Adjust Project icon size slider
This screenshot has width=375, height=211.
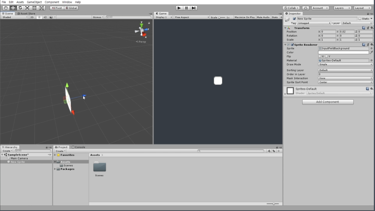(x=273, y=204)
